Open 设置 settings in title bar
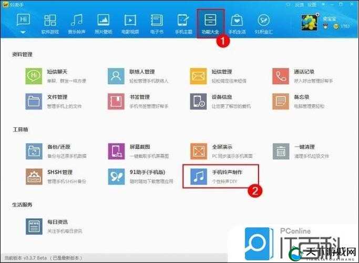The width and height of the screenshot is (359, 263). (x=312, y=5)
